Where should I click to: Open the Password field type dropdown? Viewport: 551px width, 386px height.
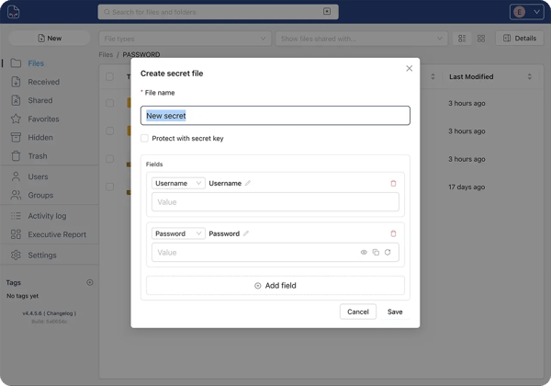pyautogui.click(x=178, y=234)
